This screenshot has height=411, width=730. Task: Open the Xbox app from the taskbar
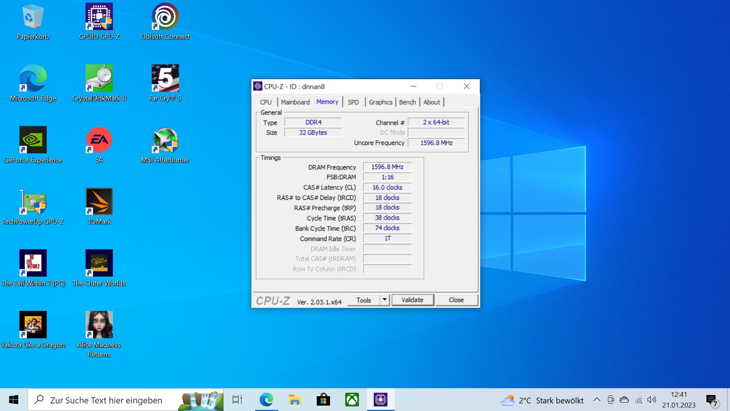tap(352, 400)
